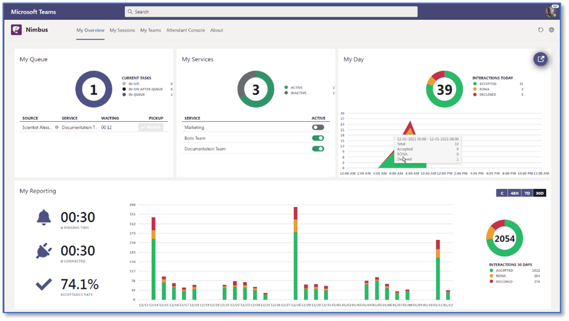This screenshot has height=321, width=569.
Task: Open the My Teams tab
Action: (x=151, y=30)
